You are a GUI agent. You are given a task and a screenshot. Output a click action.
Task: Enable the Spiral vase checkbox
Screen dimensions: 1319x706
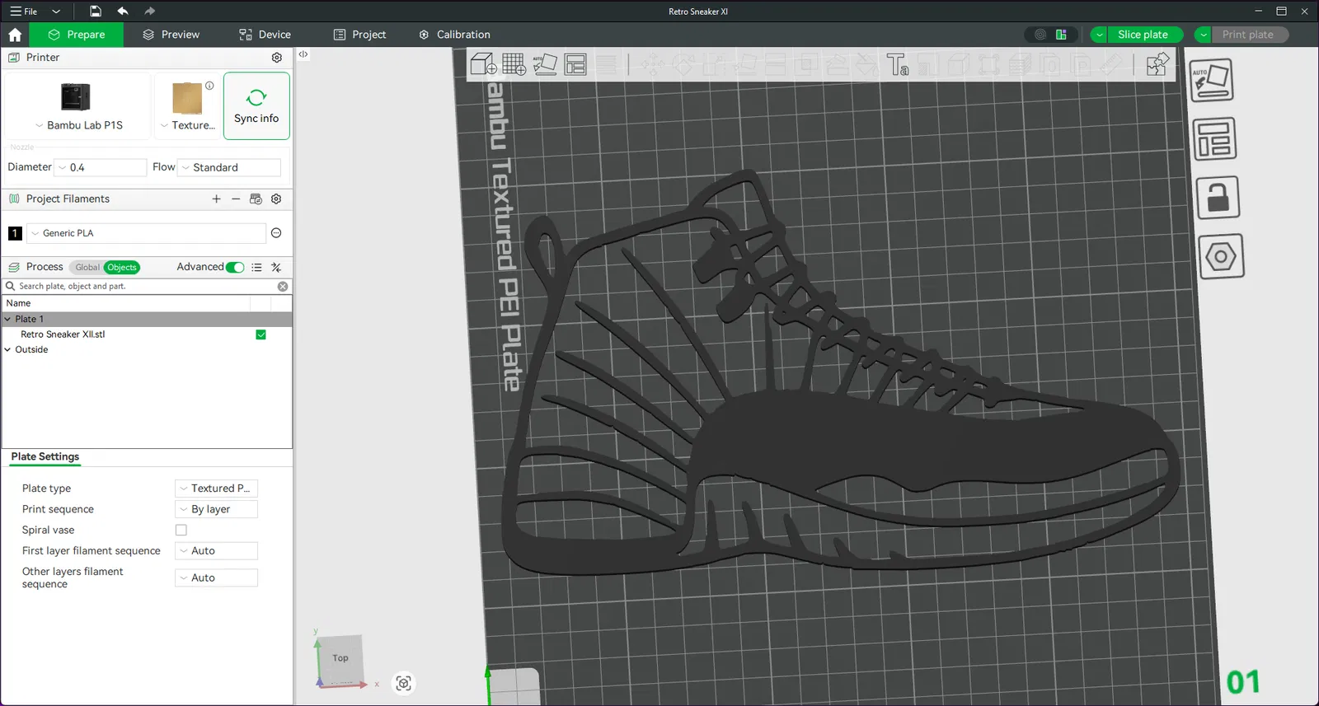[181, 531]
